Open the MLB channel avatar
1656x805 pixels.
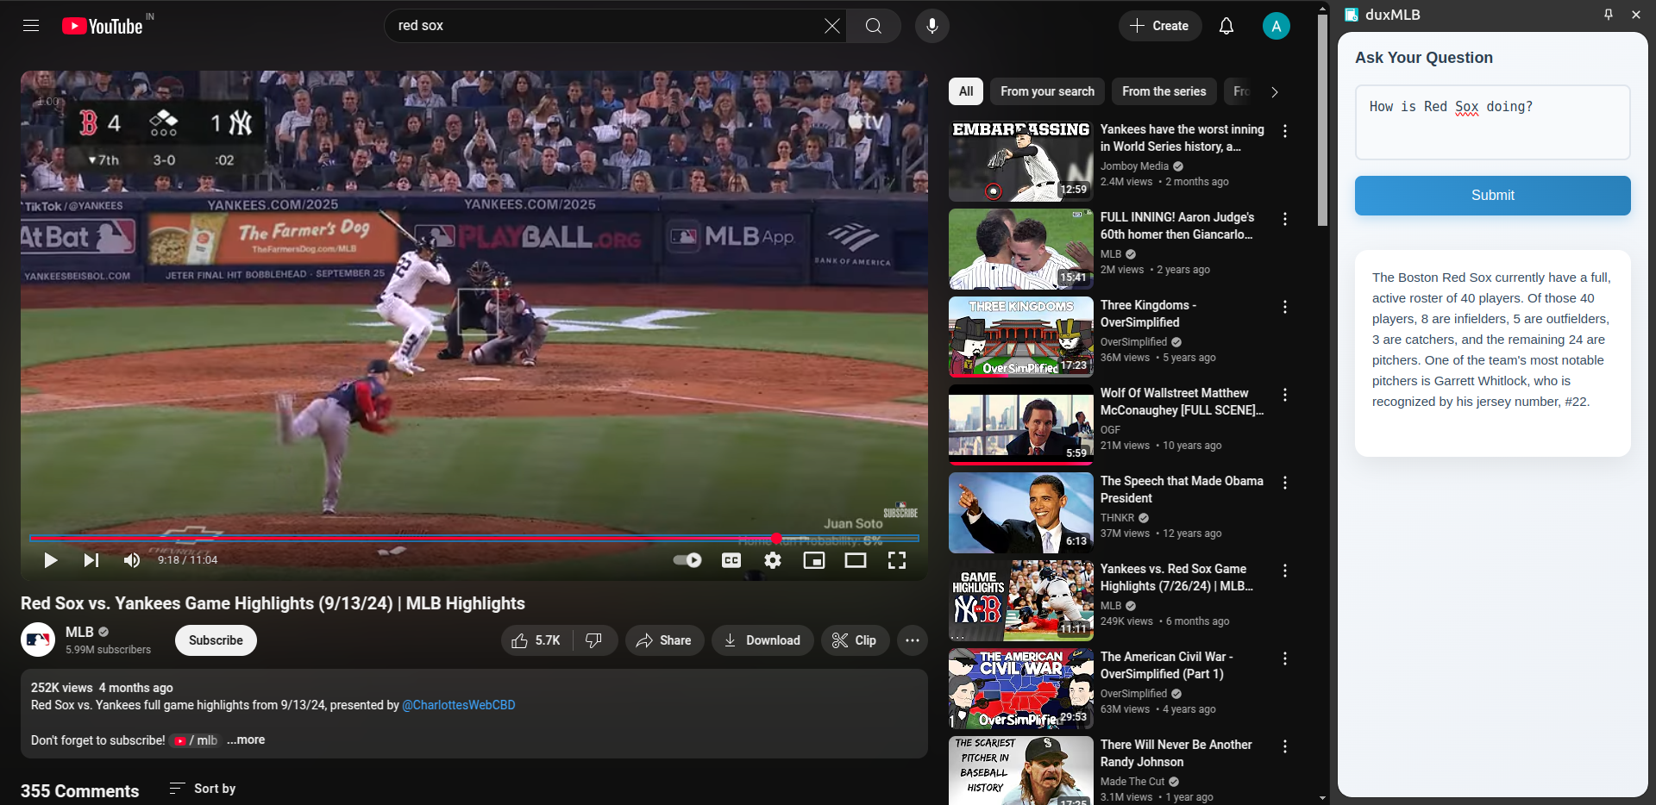38,640
